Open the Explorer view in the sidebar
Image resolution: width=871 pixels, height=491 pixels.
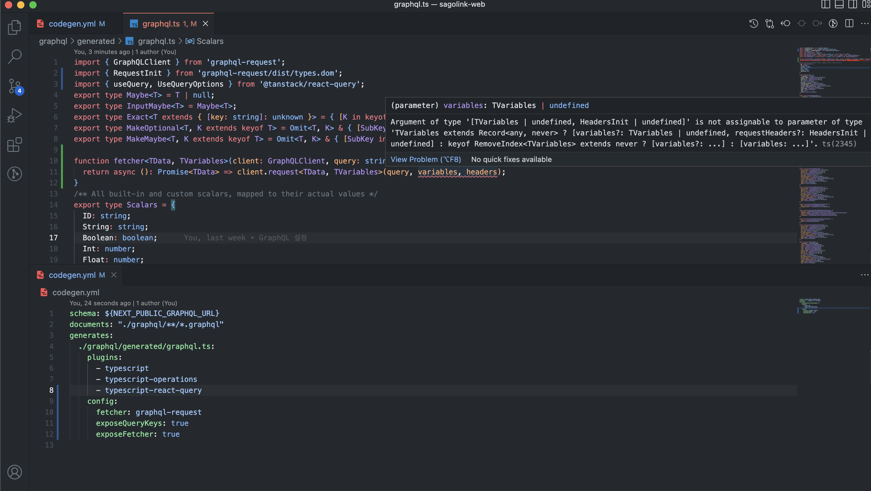(14, 27)
